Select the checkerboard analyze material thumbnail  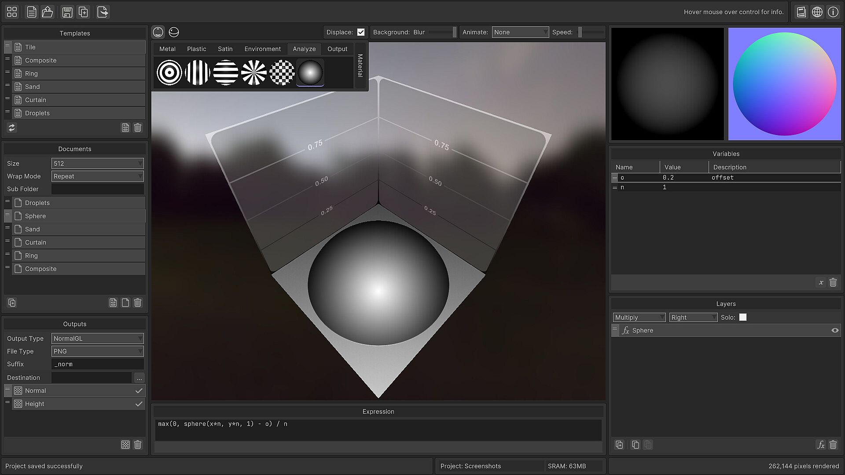[282, 73]
